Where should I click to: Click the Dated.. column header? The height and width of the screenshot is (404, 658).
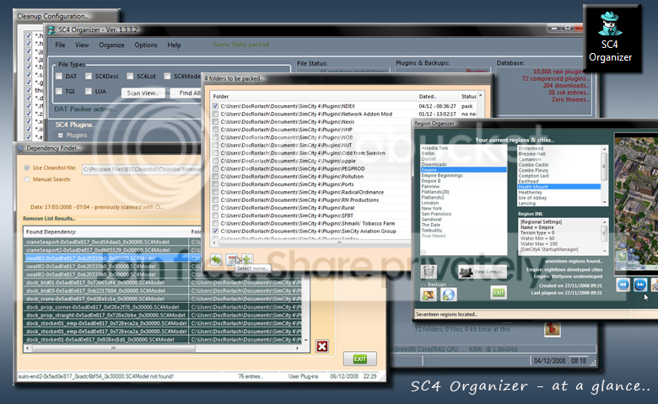437,96
